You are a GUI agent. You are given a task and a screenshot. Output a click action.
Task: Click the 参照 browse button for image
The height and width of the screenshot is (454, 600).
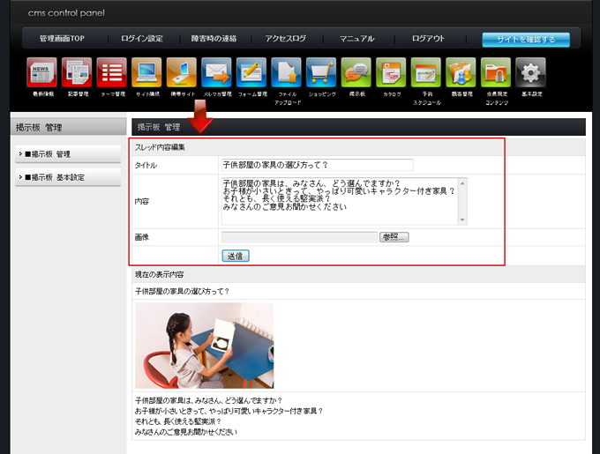(x=394, y=237)
